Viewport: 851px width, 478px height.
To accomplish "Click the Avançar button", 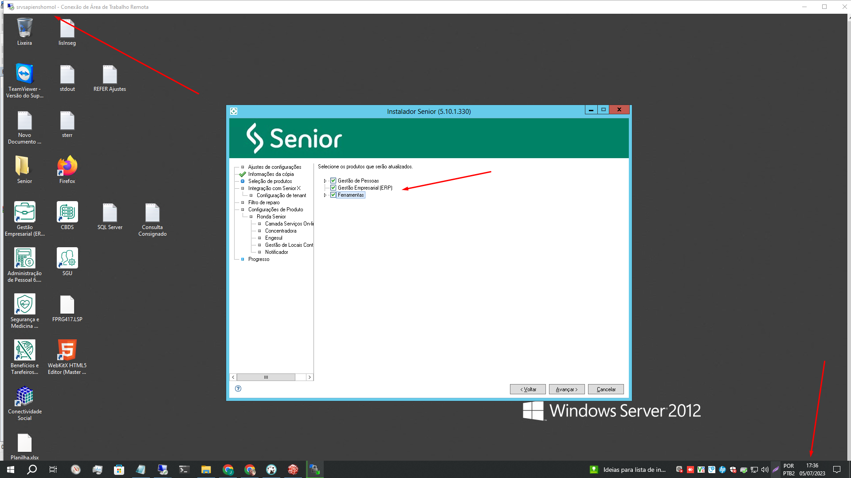I will tap(567, 389).
